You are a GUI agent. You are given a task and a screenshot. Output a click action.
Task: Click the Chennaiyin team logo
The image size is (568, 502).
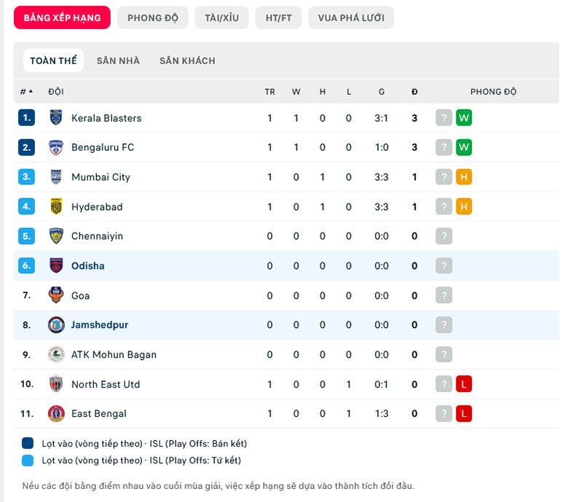[56, 236]
